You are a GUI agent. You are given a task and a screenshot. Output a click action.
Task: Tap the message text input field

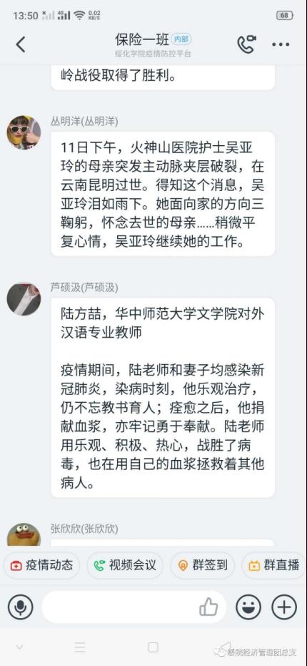click(x=134, y=607)
